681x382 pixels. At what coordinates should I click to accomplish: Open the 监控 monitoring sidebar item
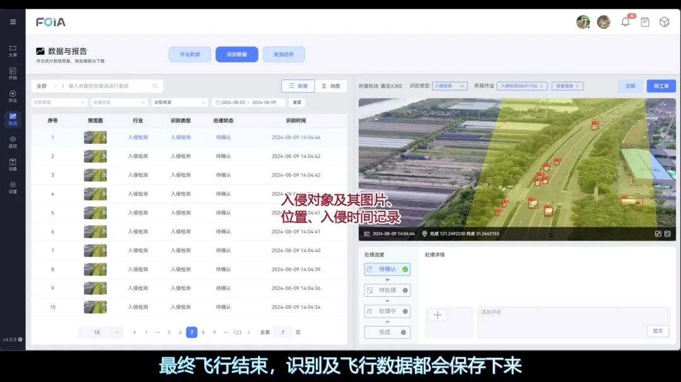pyautogui.click(x=13, y=141)
